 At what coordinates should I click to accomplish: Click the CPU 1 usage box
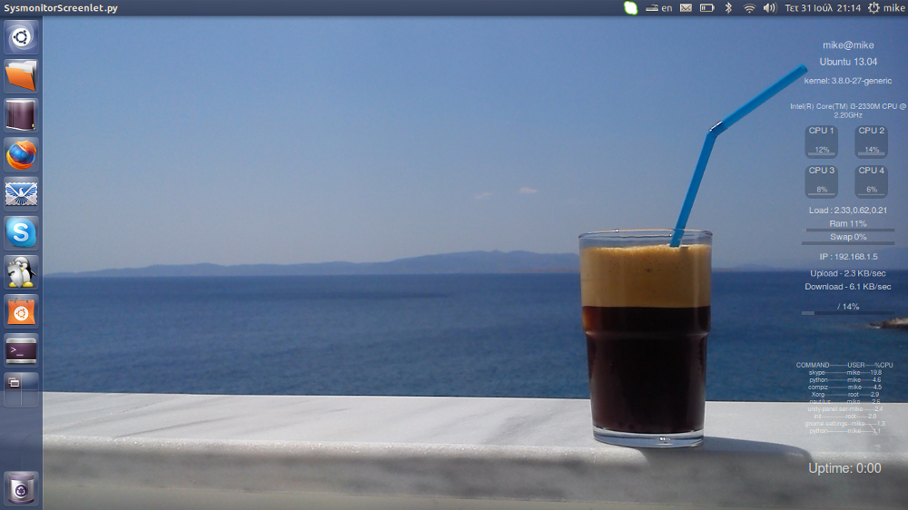822,141
